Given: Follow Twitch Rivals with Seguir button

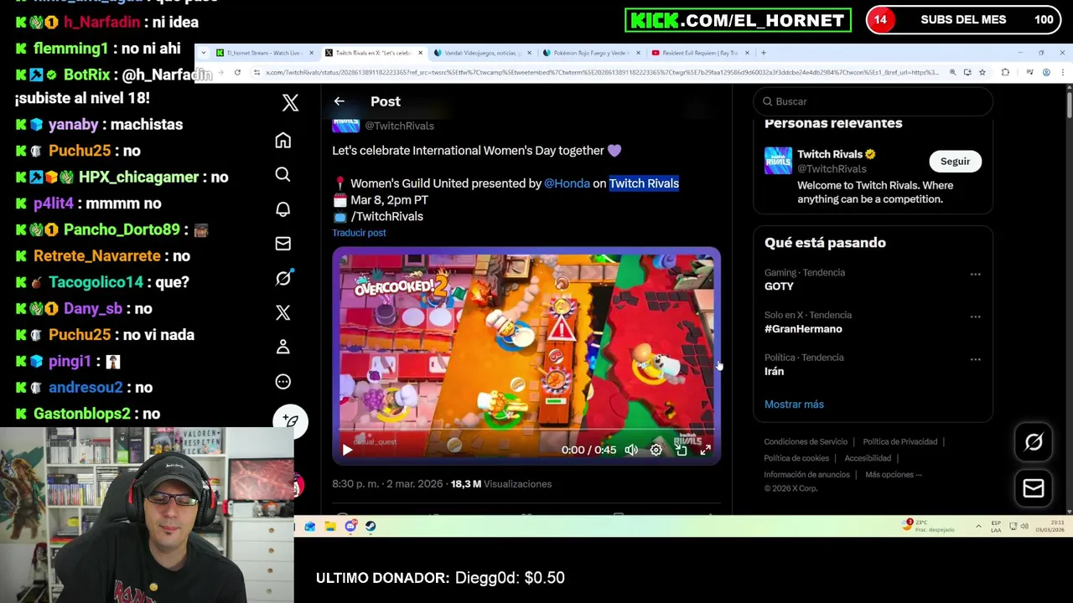Looking at the screenshot, I should [x=955, y=162].
